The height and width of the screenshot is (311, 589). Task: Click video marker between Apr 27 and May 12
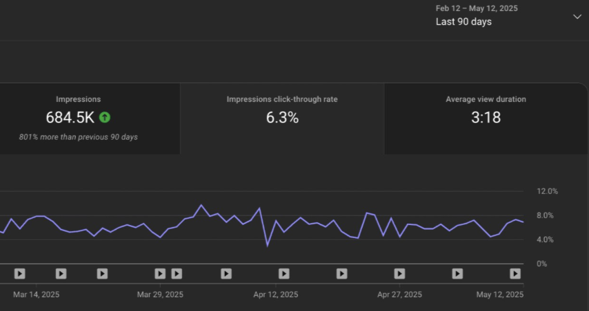click(x=457, y=273)
